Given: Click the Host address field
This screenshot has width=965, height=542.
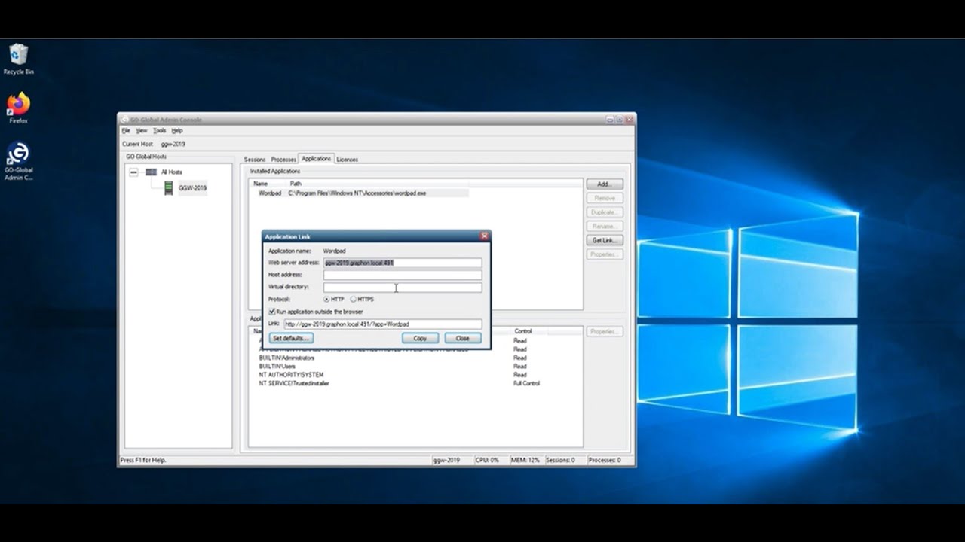Looking at the screenshot, I should [x=403, y=275].
